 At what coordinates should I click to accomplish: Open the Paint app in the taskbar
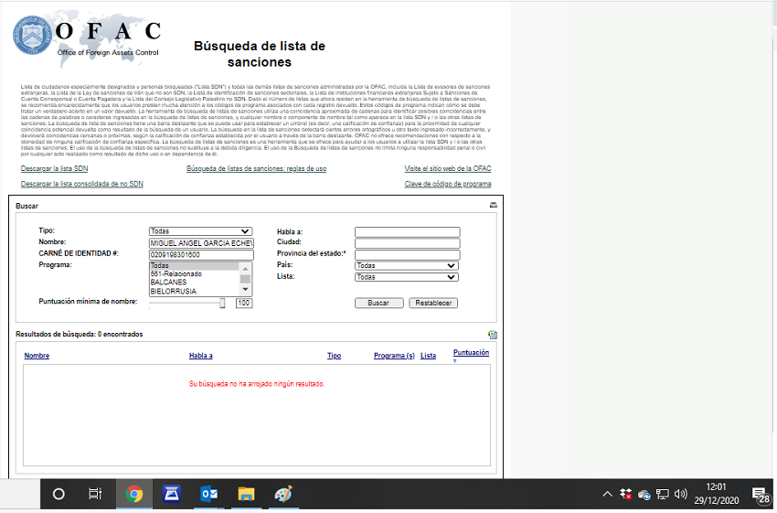pos(283,494)
